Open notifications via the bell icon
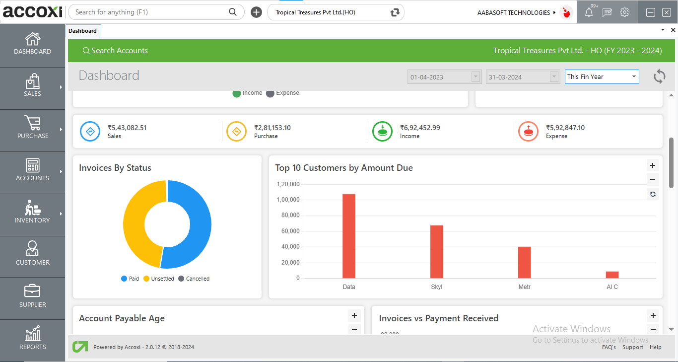 click(x=589, y=12)
